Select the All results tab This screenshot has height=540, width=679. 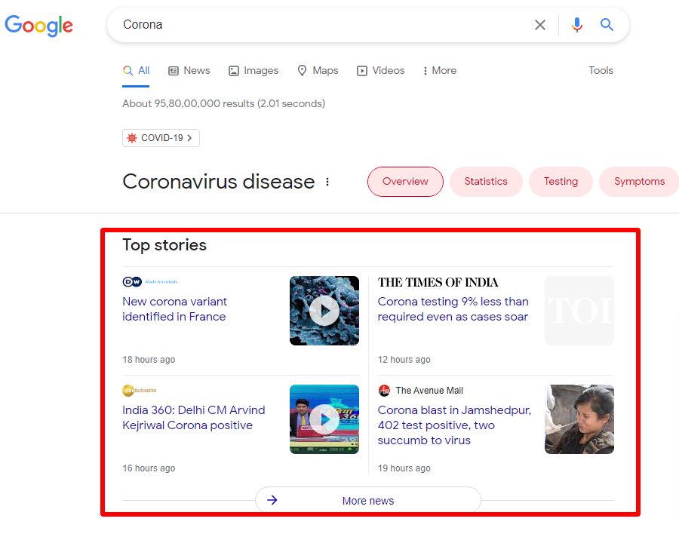tap(136, 71)
